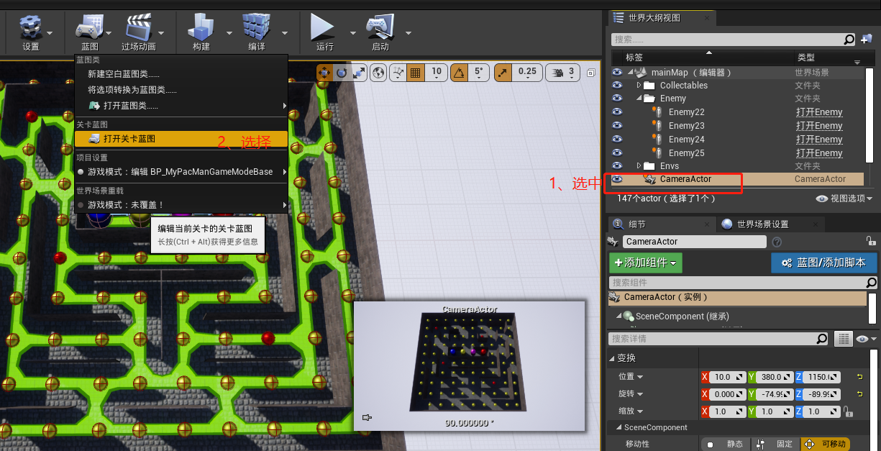Set mobility to 固定

[775, 445]
